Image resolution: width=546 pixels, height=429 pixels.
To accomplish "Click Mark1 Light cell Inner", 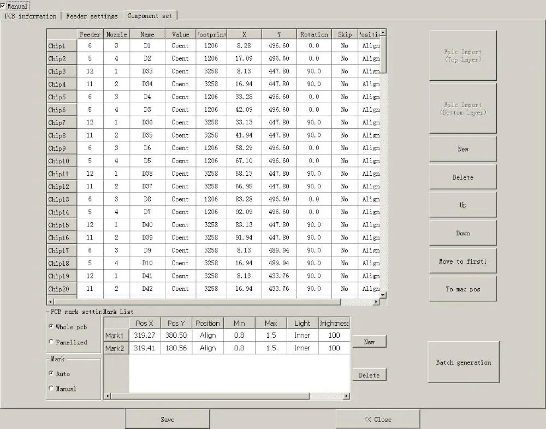I will pos(302,335).
